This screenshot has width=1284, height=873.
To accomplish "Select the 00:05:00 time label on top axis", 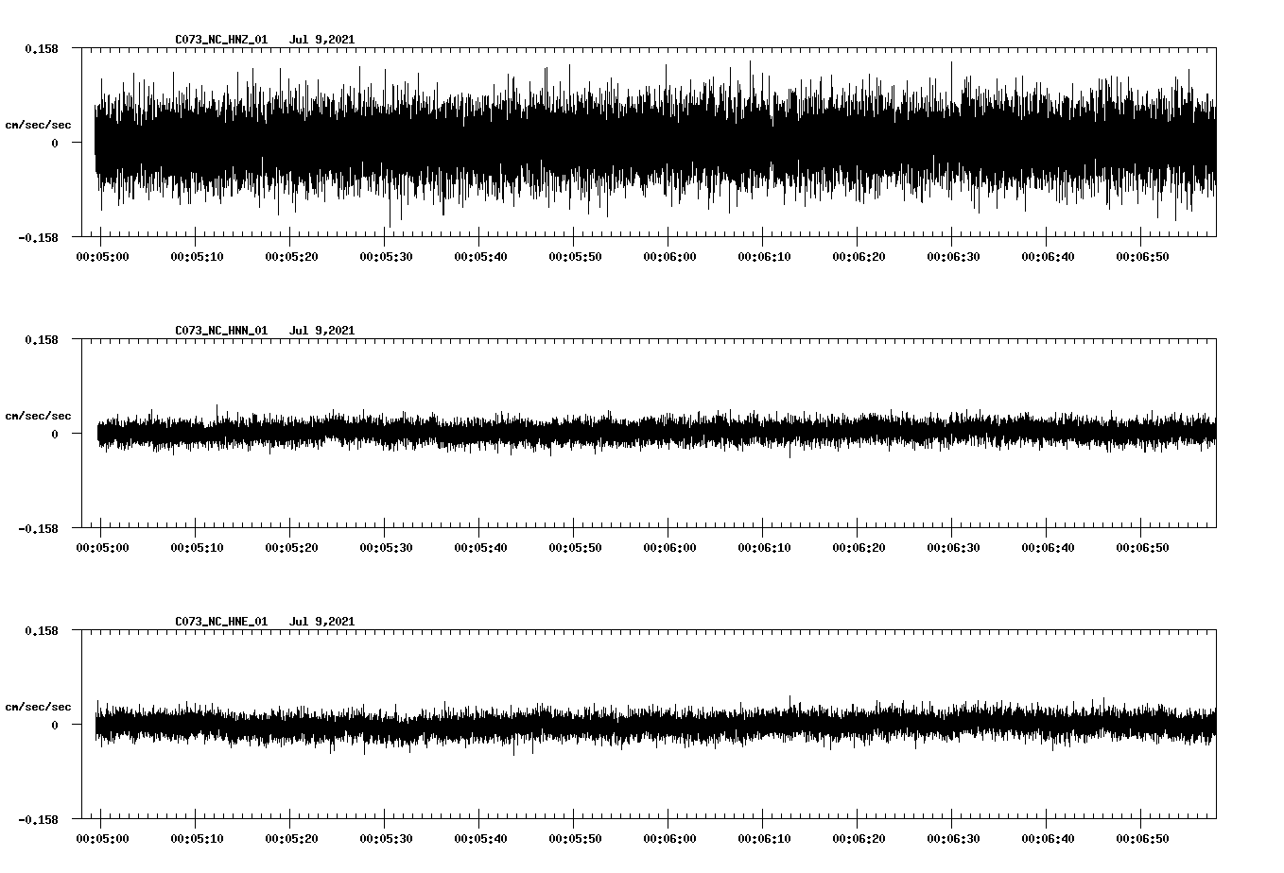I will pyautogui.click(x=100, y=254).
